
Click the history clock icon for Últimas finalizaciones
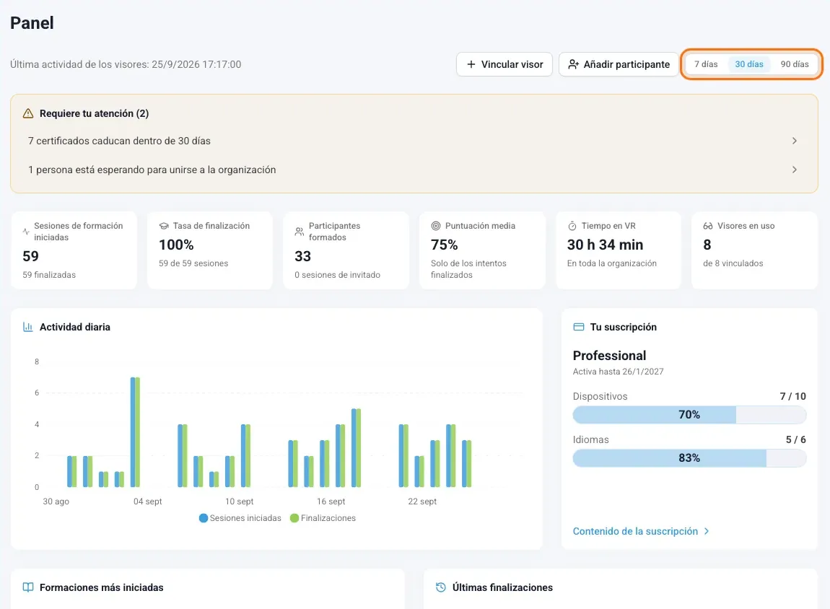point(440,587)
